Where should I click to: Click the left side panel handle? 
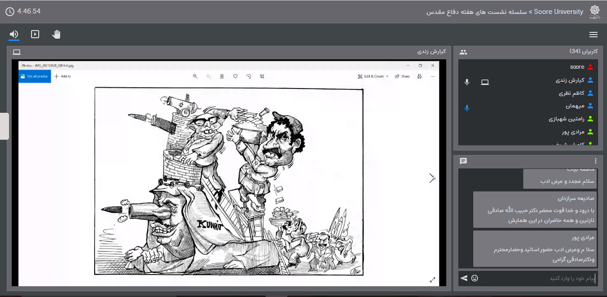pos(4,126)
